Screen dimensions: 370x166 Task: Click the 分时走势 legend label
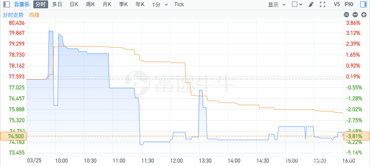pos(13,15)
